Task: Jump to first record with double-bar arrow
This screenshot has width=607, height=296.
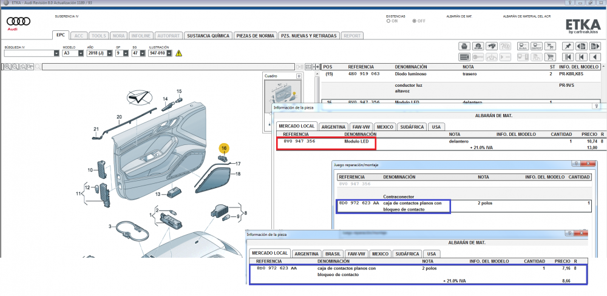Action: coord(568,57)
